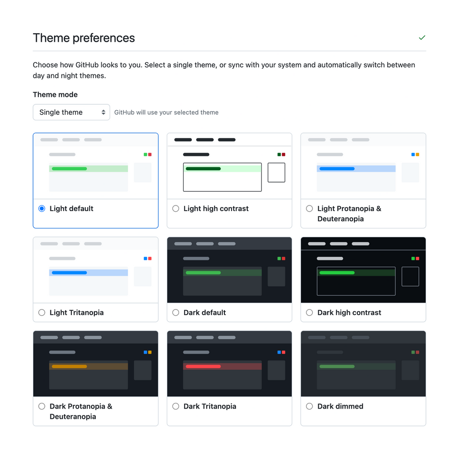
Task: Select the Dark dimmed radio button
Action: pos(309,406)
